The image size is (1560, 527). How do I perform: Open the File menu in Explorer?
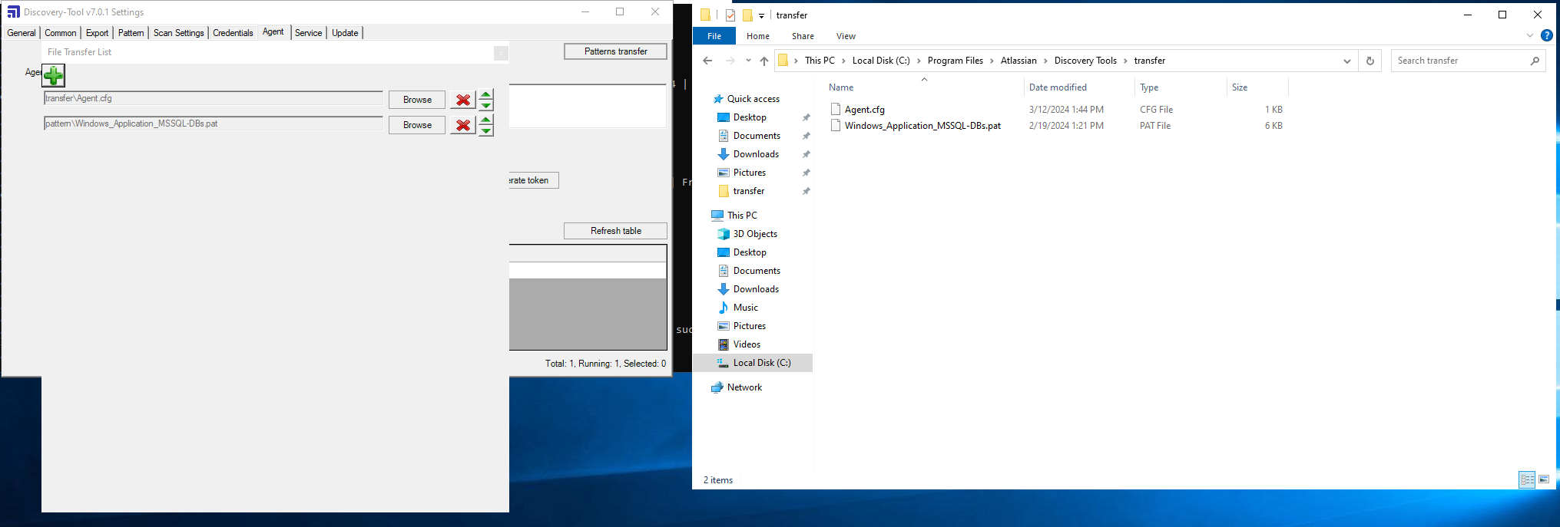[714, 36]
